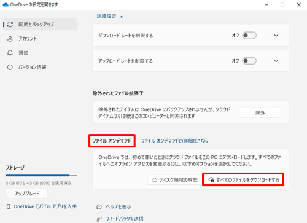
Task: Click the OneDrive cloud icon in title bar
Action: tap(6, 4)
